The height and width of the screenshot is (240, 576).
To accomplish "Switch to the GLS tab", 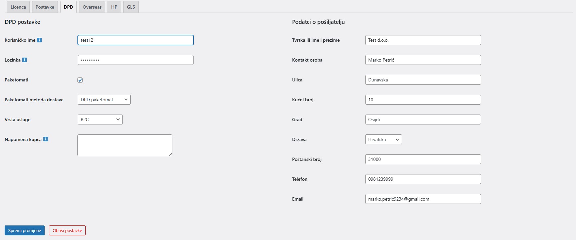I will point(131,7).
